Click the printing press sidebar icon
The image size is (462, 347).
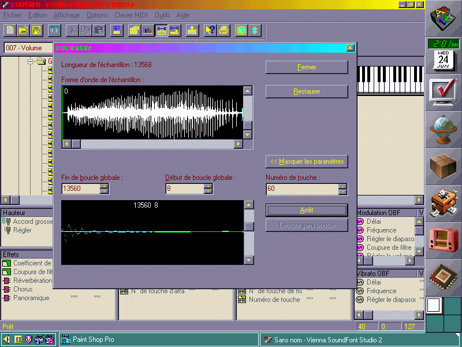(443, 204)
